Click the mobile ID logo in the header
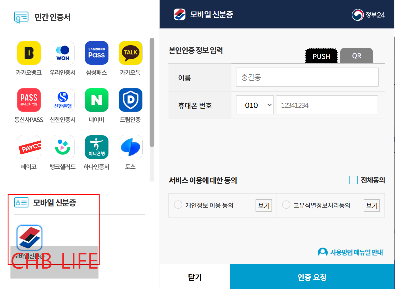This screenshot has height=289, width=395. pyautogui.click(x=179, y=14)
